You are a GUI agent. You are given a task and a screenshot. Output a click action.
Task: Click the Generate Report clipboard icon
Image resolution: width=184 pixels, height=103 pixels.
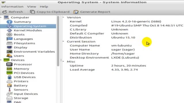(76, 12)
